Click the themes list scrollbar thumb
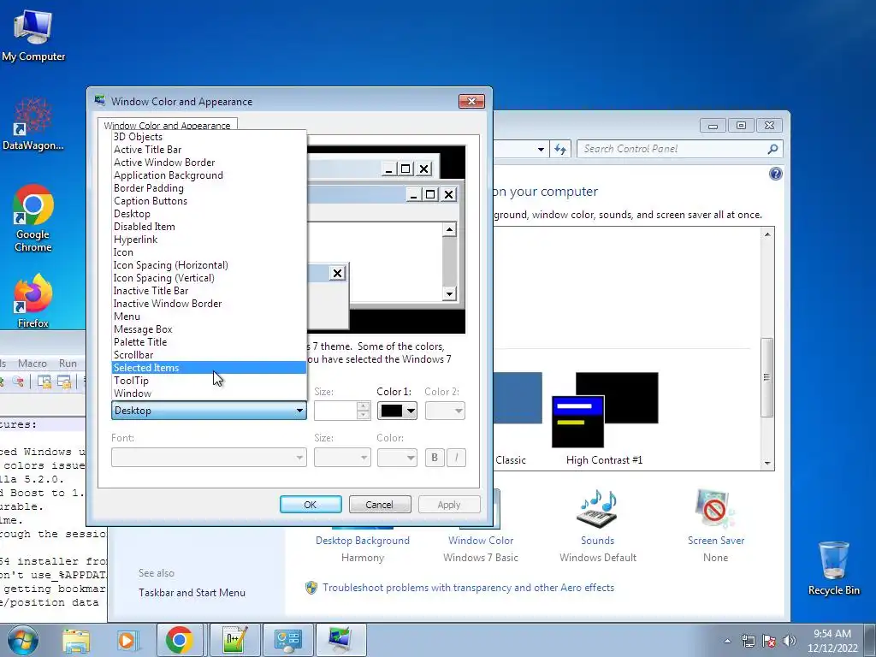This screenshot has width=876, height=657. (767, 377)
